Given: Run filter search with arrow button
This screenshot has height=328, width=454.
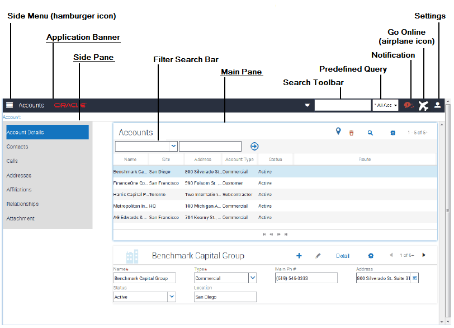Looking at the screenshot, I should coord(254,147).
